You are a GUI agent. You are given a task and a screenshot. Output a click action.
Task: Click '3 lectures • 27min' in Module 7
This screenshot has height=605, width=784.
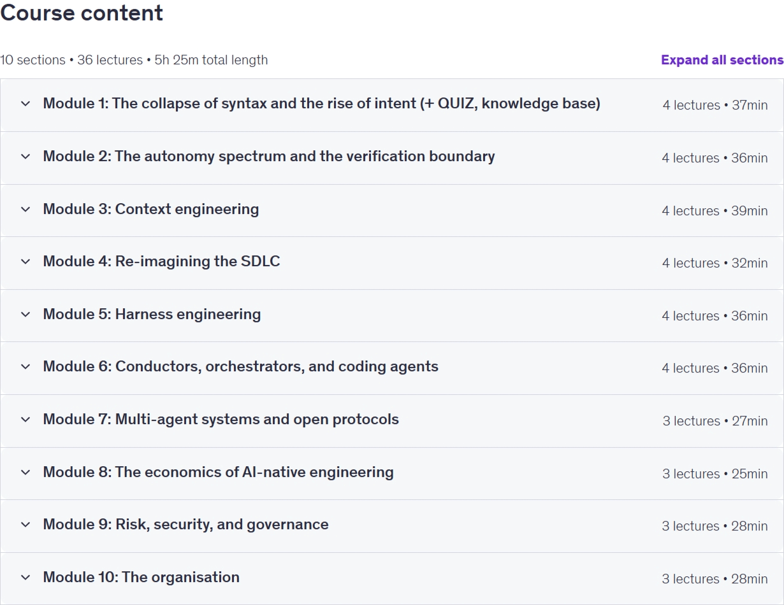pyautogui.click(x=715, y=421)
